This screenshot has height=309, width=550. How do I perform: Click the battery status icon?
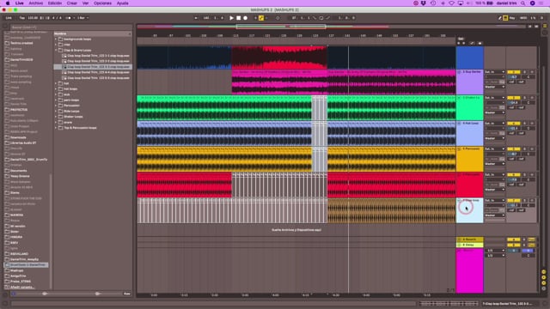490,3
